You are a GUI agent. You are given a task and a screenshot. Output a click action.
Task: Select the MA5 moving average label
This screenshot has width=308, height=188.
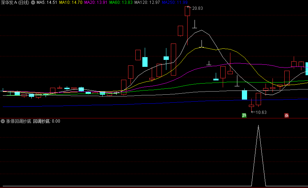point(47,3)
